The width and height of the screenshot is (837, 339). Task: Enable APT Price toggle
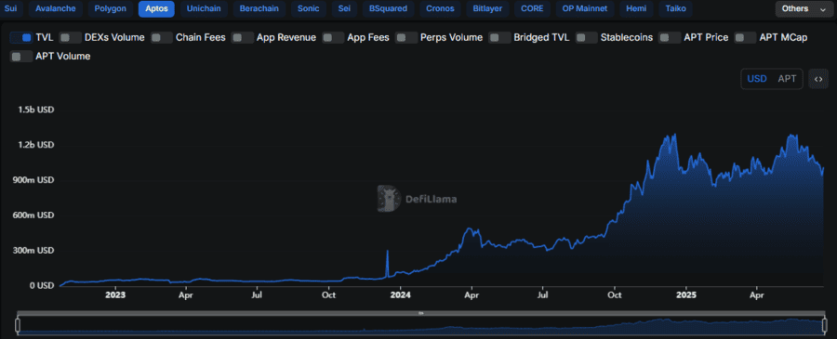click(670, 37)
